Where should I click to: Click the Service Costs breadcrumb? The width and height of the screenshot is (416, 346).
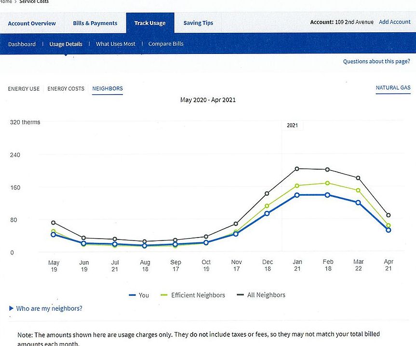(x=34, y=1)
